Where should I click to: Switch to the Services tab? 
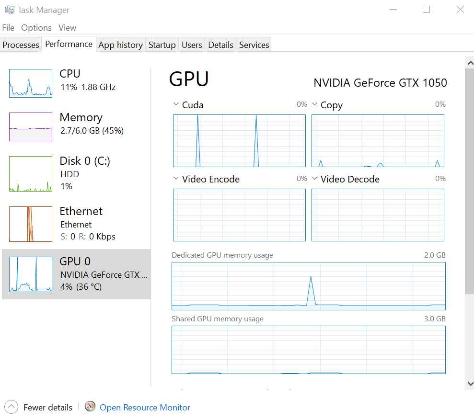coord(254,45)
